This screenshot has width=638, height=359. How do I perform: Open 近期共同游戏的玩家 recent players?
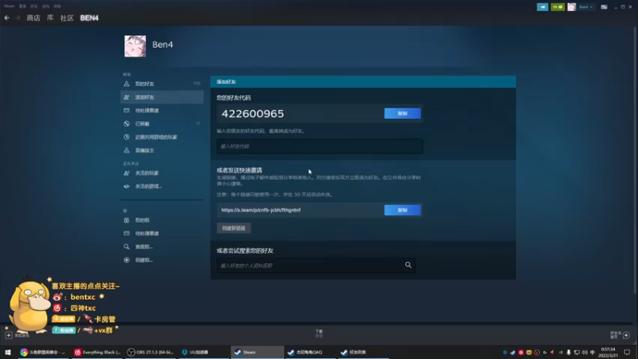(162, 137)
